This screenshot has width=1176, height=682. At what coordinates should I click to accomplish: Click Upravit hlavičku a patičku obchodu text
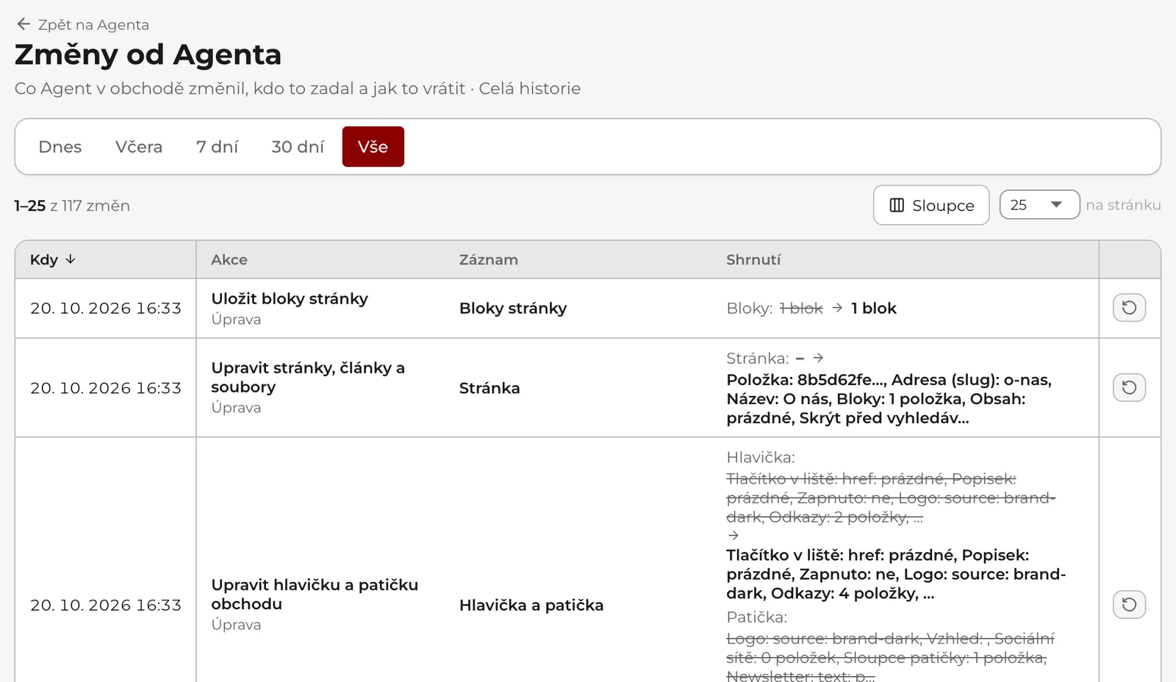[x=315, y=594]
